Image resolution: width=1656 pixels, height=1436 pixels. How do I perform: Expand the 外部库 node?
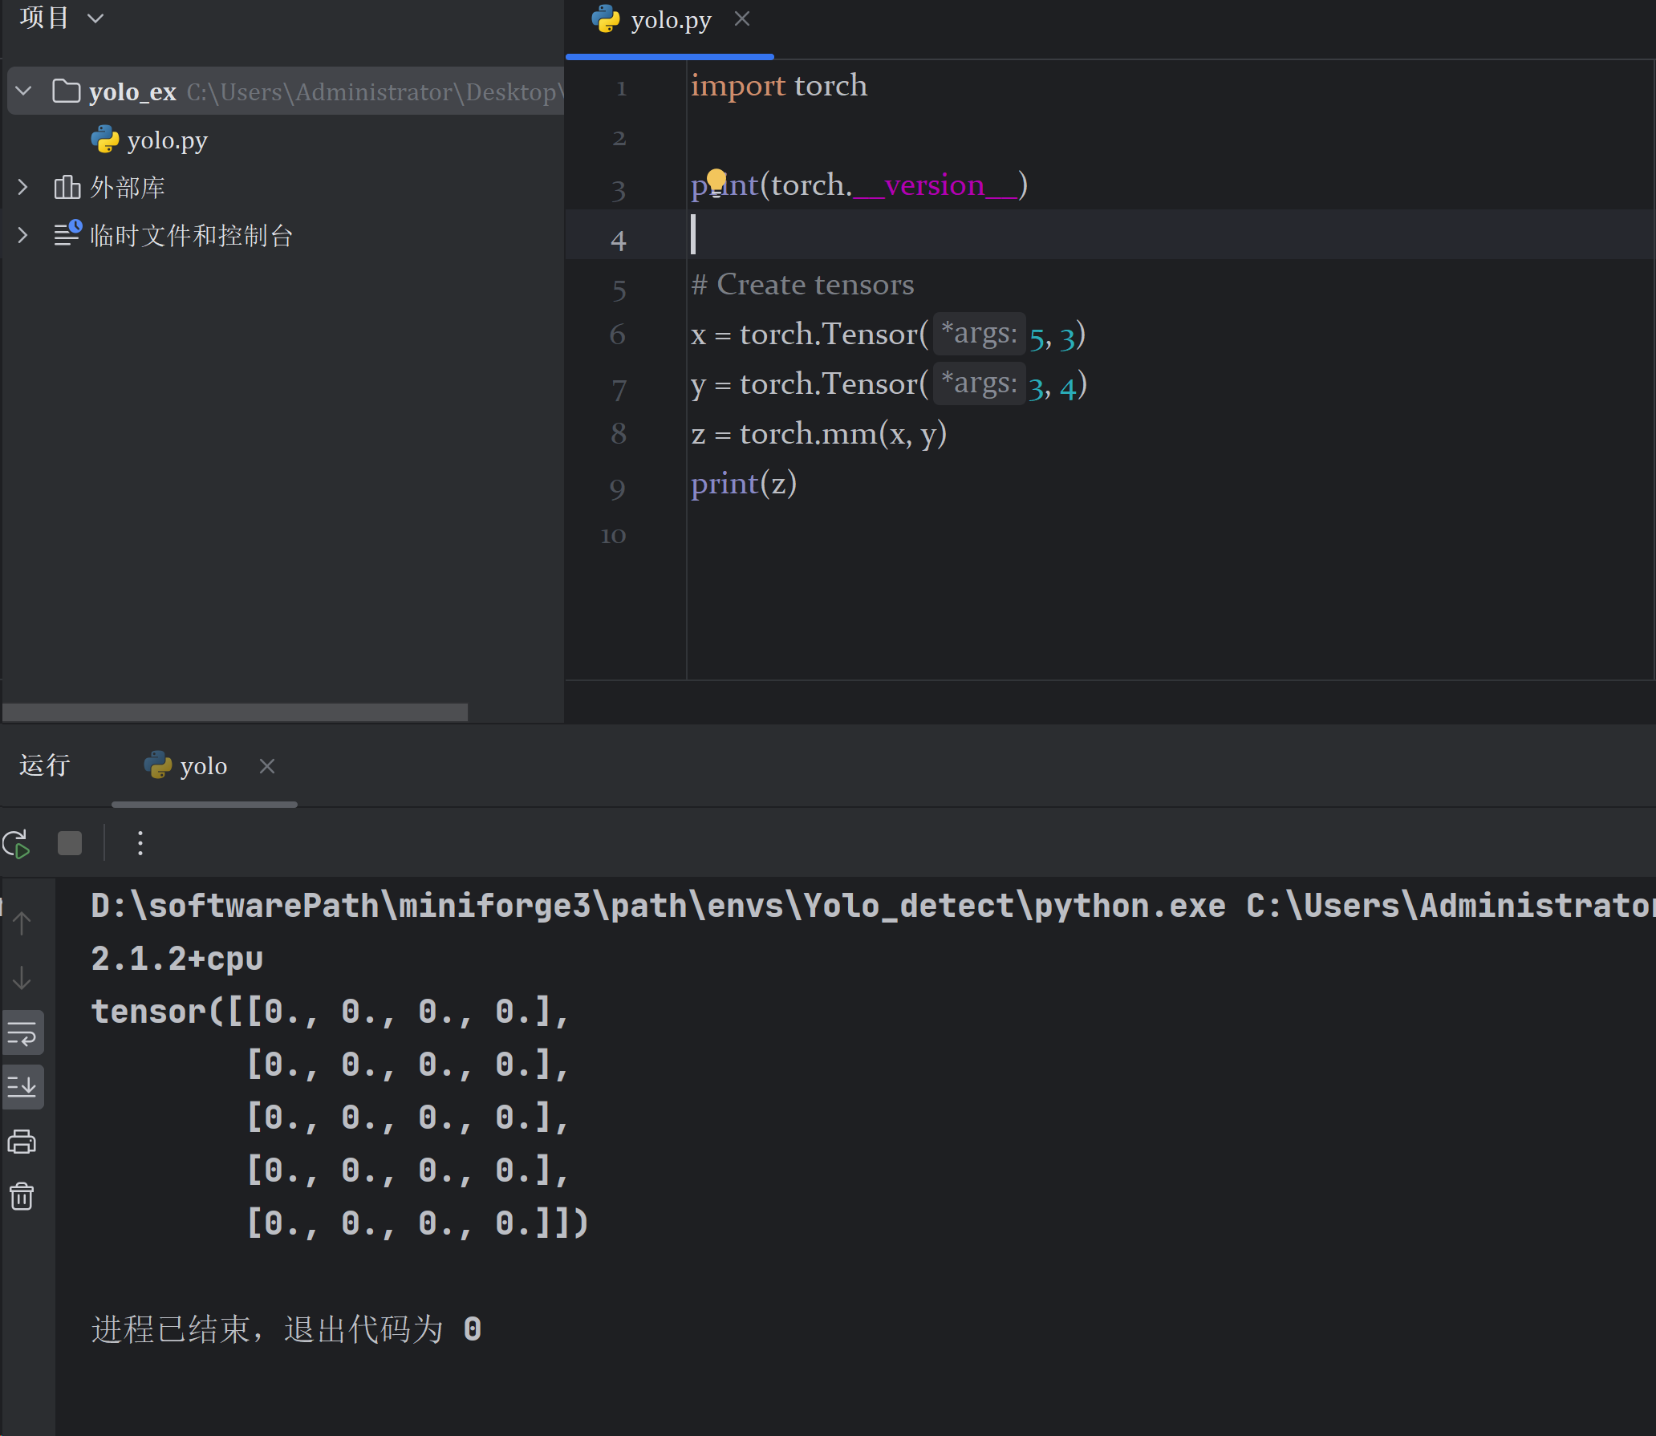pyautogui.click(x=22, y=187)
